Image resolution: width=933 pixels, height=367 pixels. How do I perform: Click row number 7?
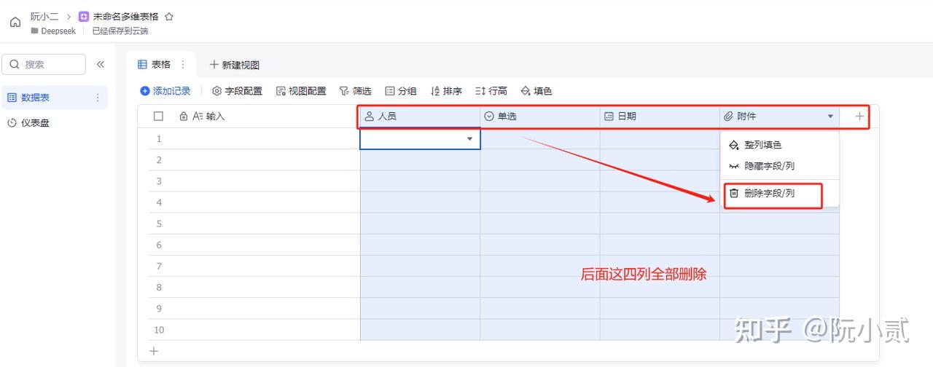(x=159, y=267)
